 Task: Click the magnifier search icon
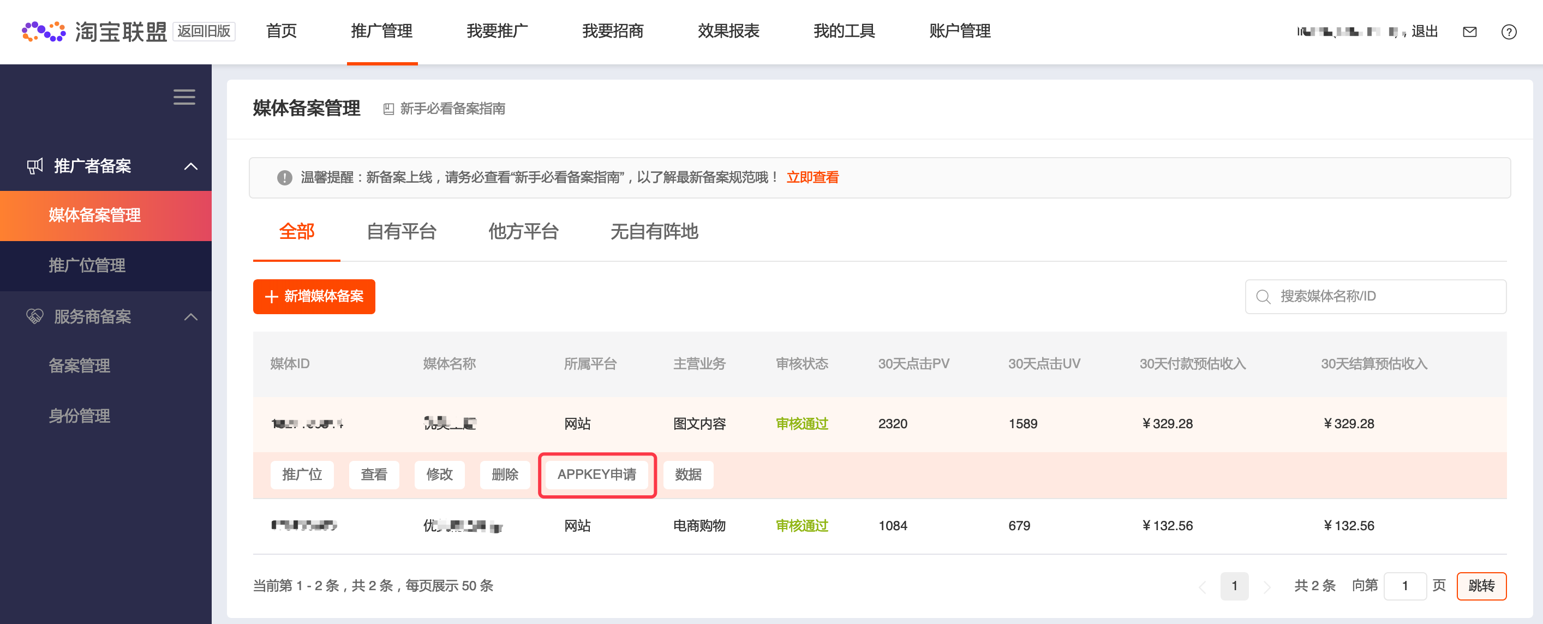click(x=1263, y=296)
